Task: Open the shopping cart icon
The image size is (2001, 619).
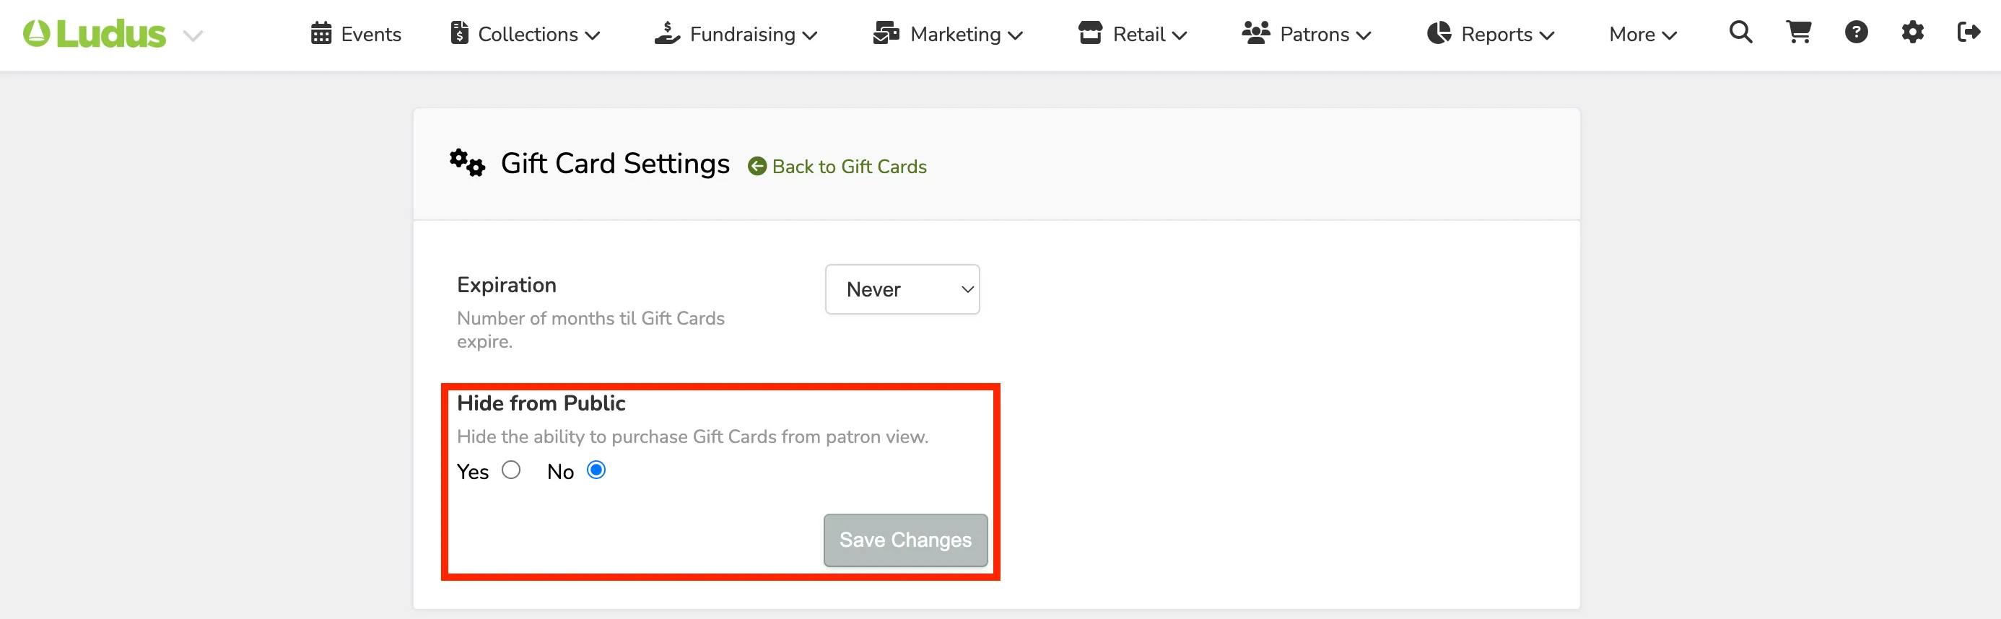Action: coord(1798,32)
